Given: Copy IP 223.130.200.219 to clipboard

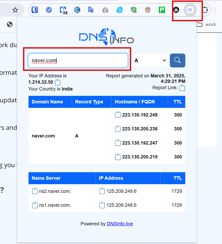Looking at the screenshot, I should 118,157.
